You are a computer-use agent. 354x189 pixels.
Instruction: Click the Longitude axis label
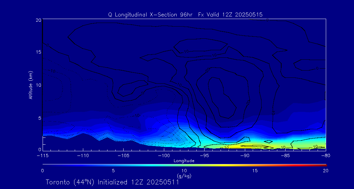tap(184, 161)
